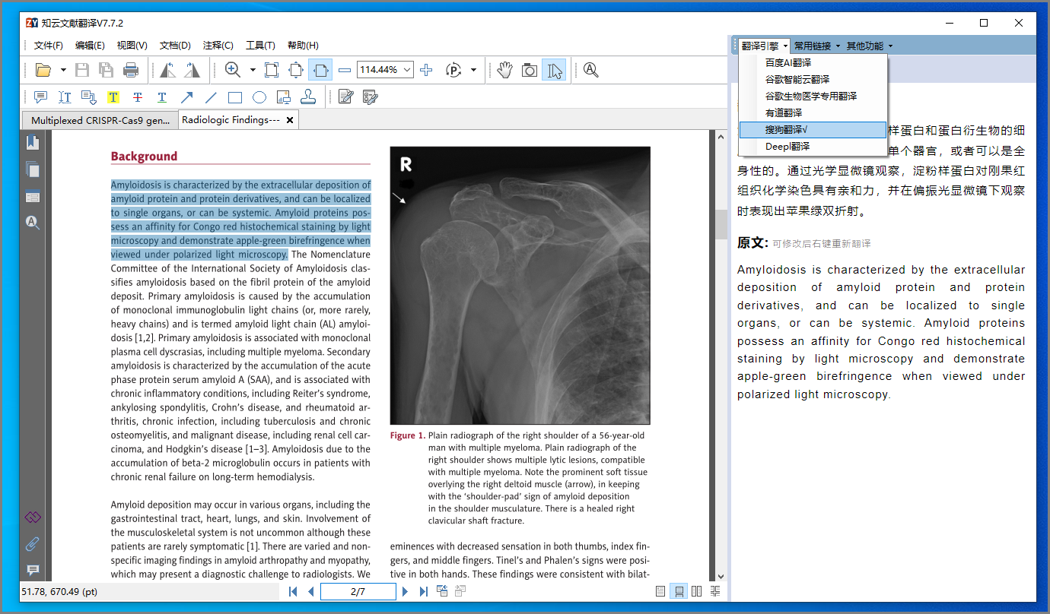Fit the whole page in view

click(296, 70)
